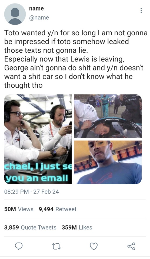Like the tweet with heart icon

94,246
